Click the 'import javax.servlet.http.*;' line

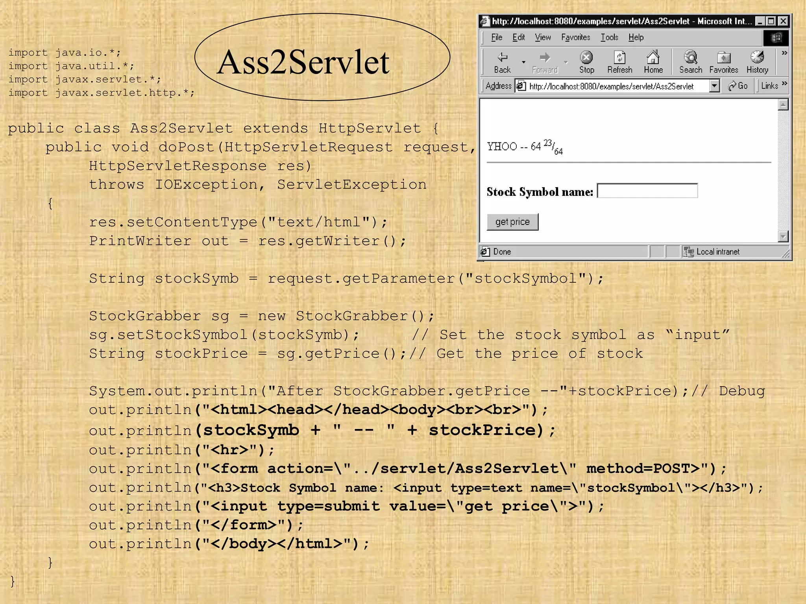coord(102,93)
